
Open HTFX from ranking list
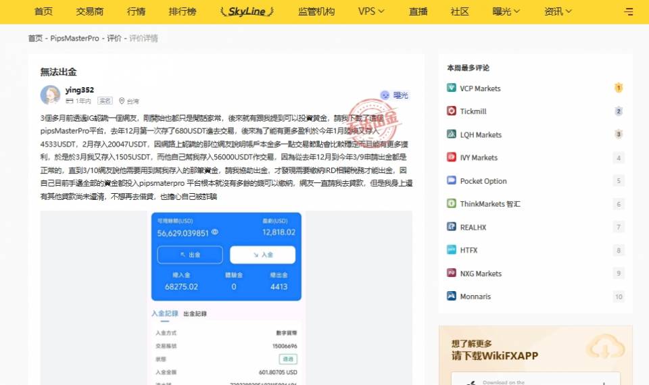point(468,250)
